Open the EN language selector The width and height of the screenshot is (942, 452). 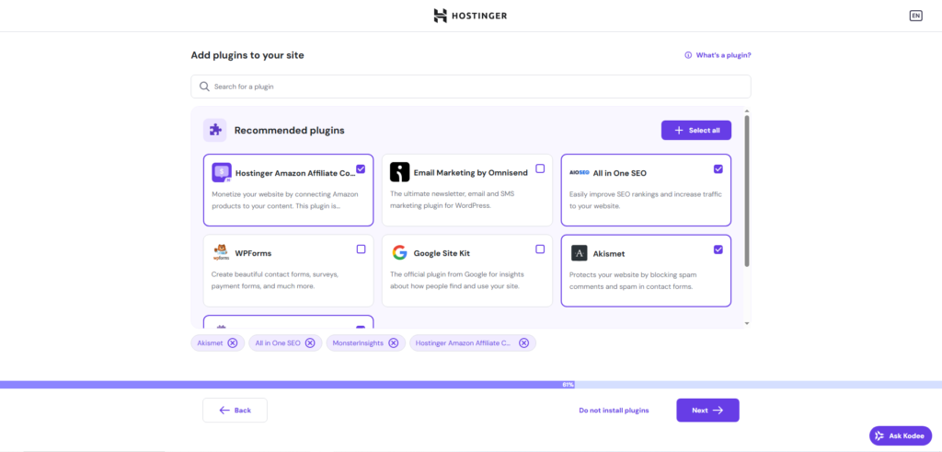[915, 16]
